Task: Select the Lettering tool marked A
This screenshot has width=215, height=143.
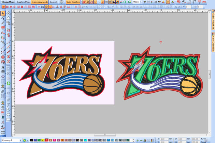Action: pos(3,67)
